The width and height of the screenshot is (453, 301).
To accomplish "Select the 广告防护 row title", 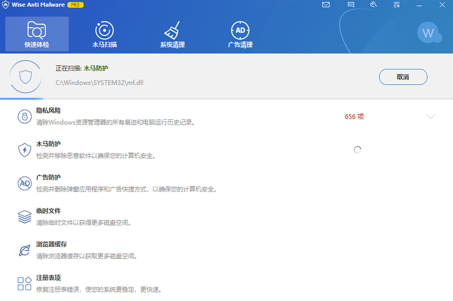I will (48, 177).
